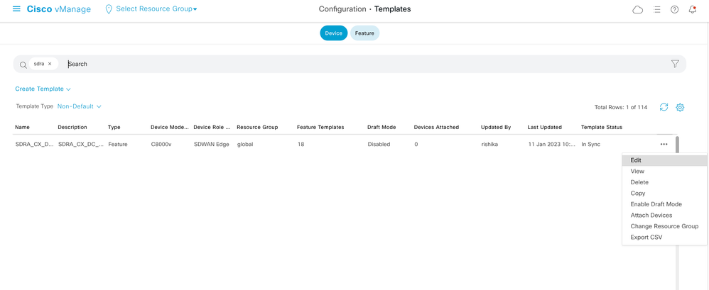Open the hamburger navigation menu
This screenshot has width=709, height=290.
click(17, 9)
